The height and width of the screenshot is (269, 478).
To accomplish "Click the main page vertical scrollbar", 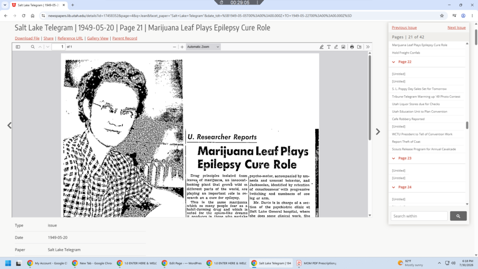I will click(476, 36).
